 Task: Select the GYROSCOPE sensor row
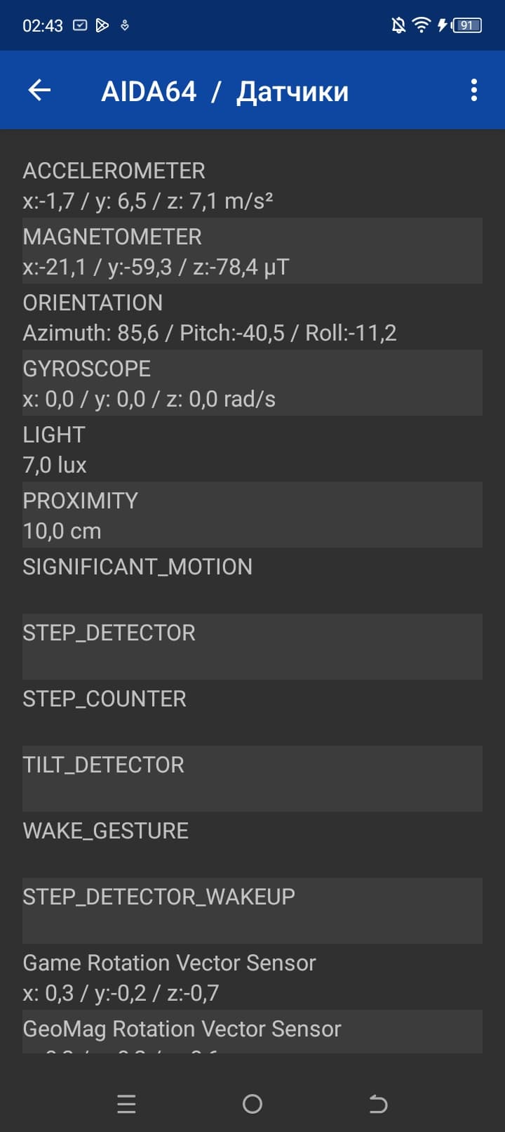click(x=252, y=383)
